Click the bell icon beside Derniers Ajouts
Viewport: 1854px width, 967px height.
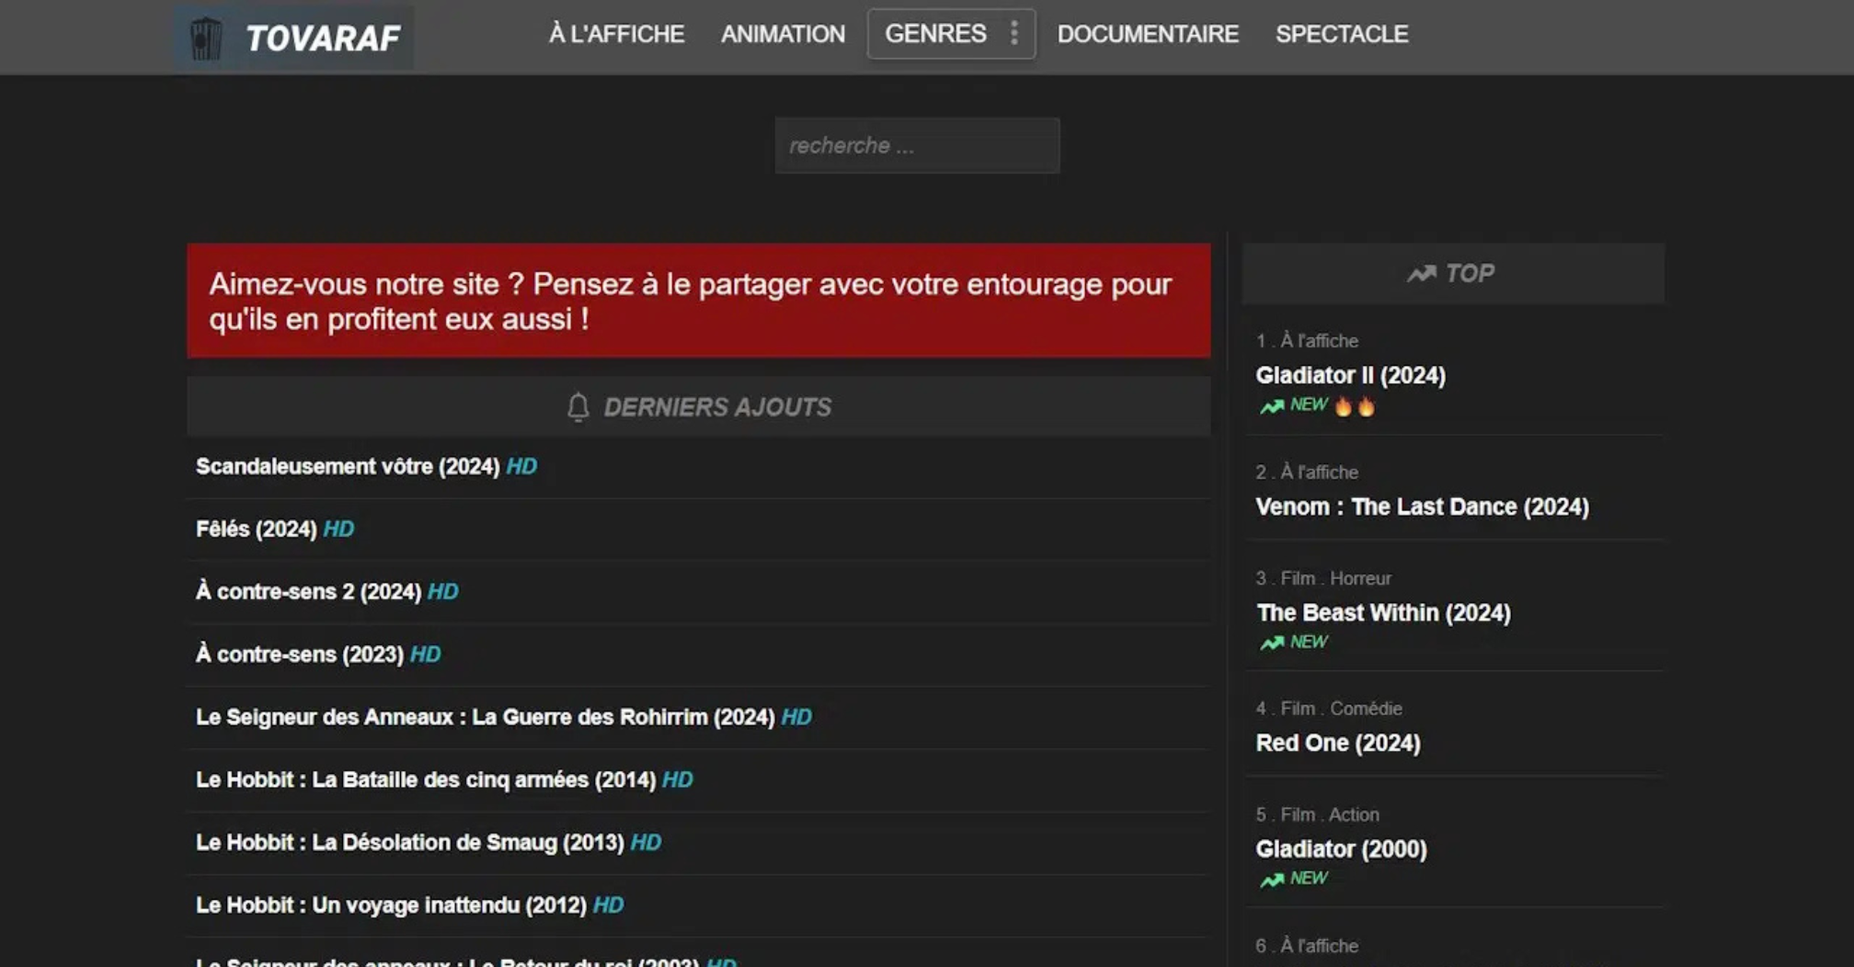pos(578,407)
